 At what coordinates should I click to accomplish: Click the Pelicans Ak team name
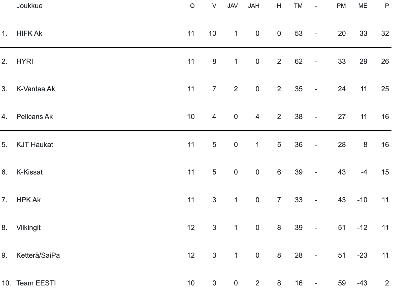pos(35,117)
